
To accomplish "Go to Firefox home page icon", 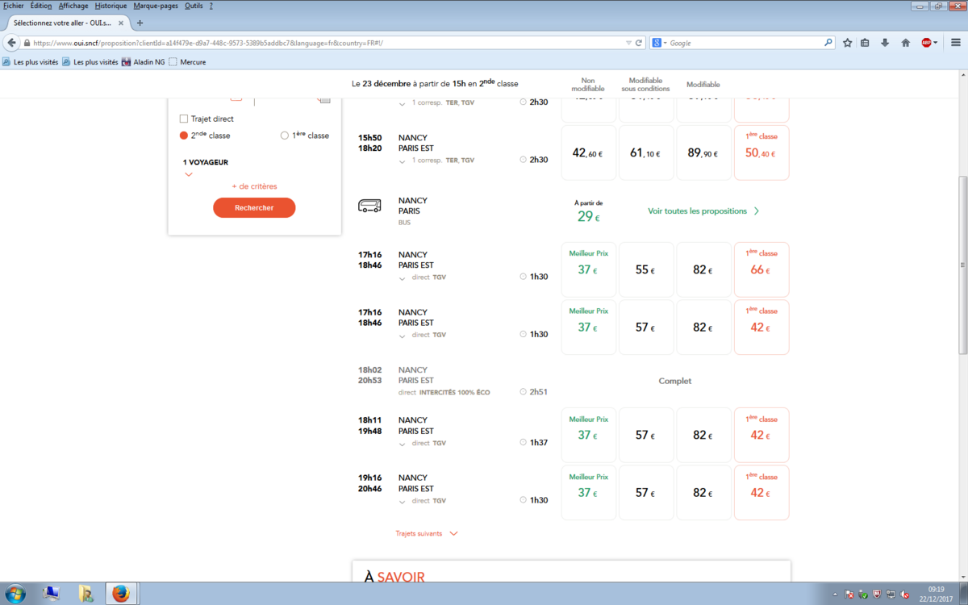I will (906, 43).
